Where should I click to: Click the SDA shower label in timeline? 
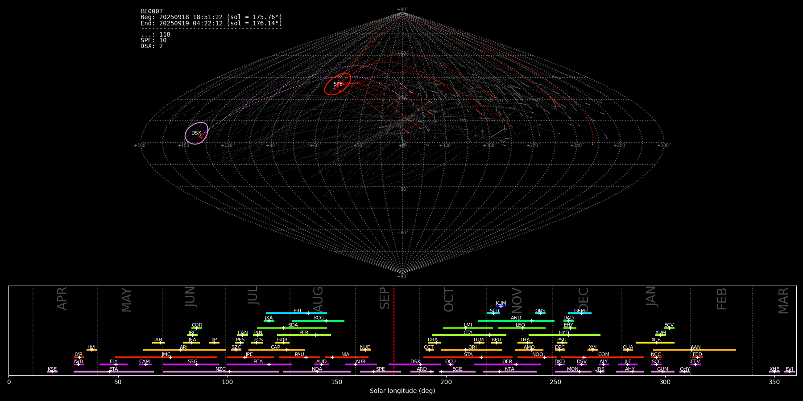(293, 325)
